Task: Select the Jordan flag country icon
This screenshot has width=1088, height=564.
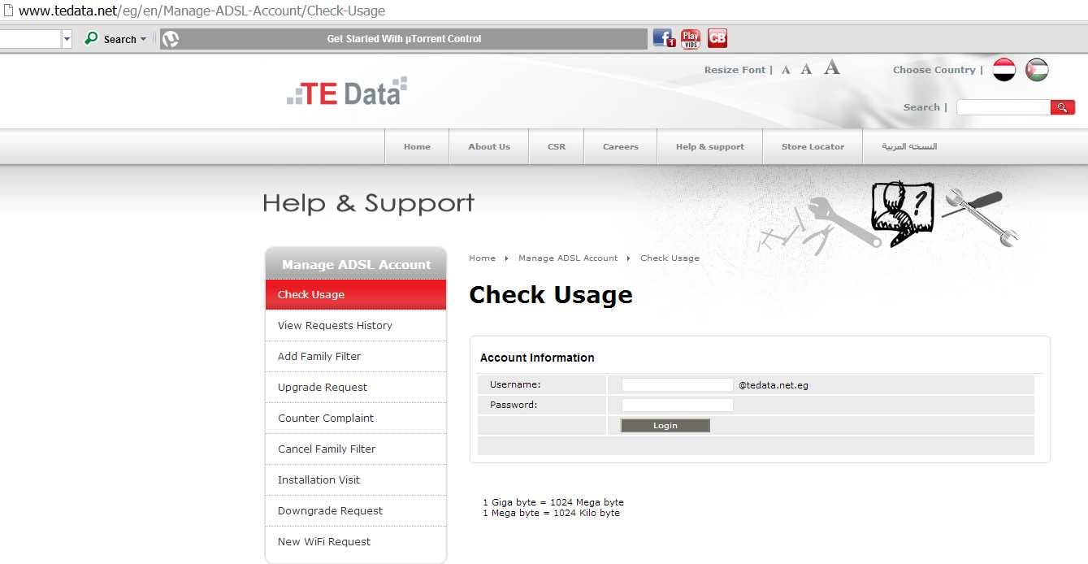Action: point(1037,70)
